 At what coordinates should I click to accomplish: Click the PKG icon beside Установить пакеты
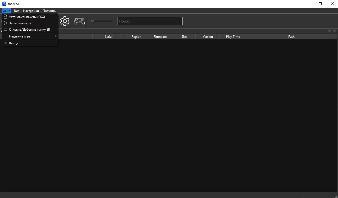tap(6, 17)
